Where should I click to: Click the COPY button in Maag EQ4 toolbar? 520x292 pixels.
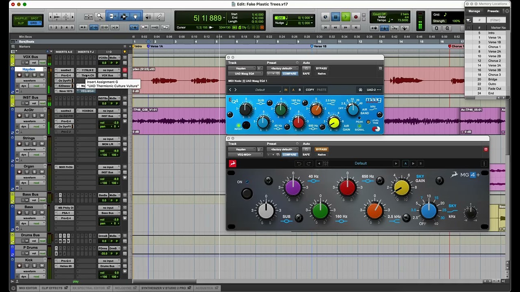310,90
